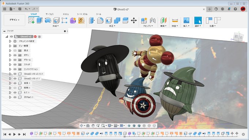Select the Insert image tool
The height and width of the screenshot is (140, 249).
186,20
